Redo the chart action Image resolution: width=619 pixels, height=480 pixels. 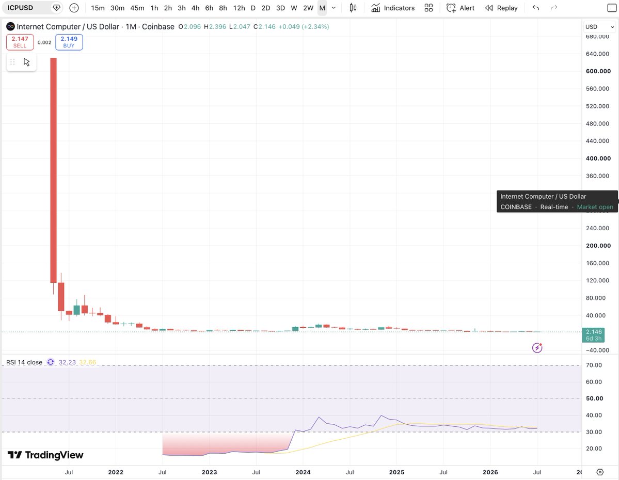(x=554, y=8)
